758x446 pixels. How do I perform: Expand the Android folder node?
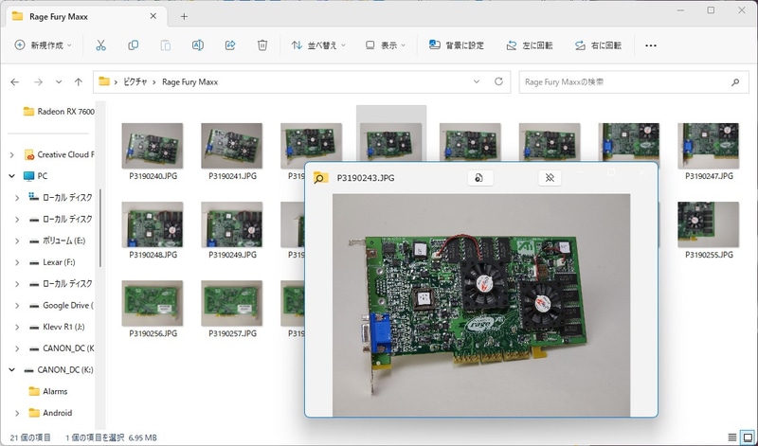coord(17,413)
